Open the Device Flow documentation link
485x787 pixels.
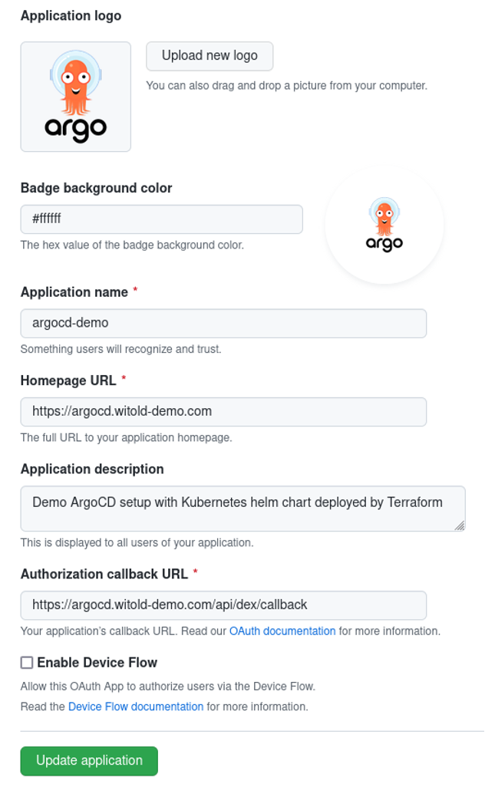[136, 706]
